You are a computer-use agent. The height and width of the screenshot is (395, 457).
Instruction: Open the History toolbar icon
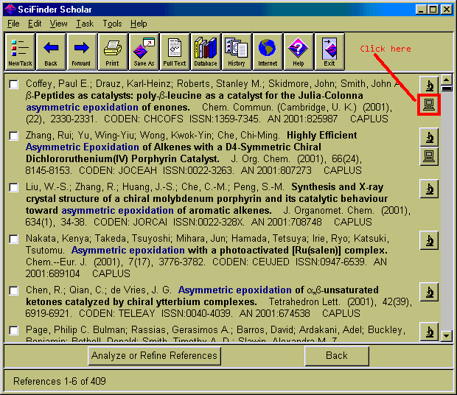point(237,52)
